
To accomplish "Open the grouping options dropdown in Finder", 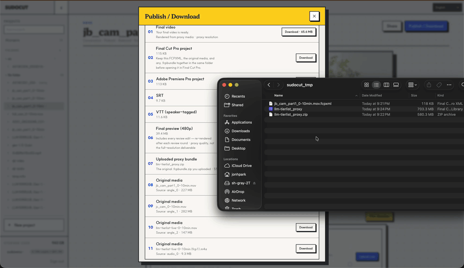I will 413,85.
